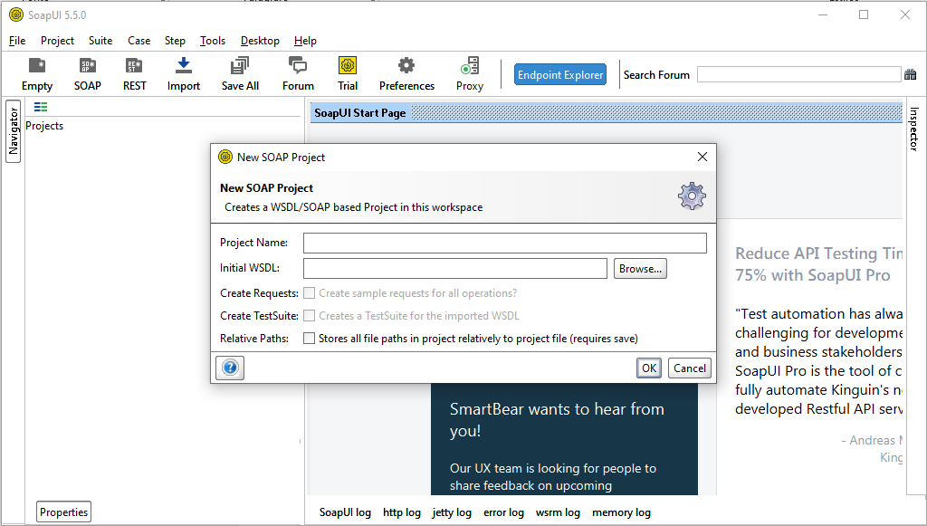The width and height of the screenshot is (927, 526).
Task: Click Save All in toolbar
Action: click(x=240, y=74)
